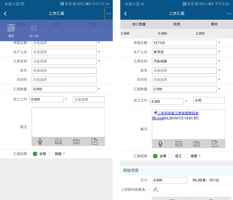Screen dimensions: 233x200
Task: Switch to the 完成 tab
Action: pos(176,24)
